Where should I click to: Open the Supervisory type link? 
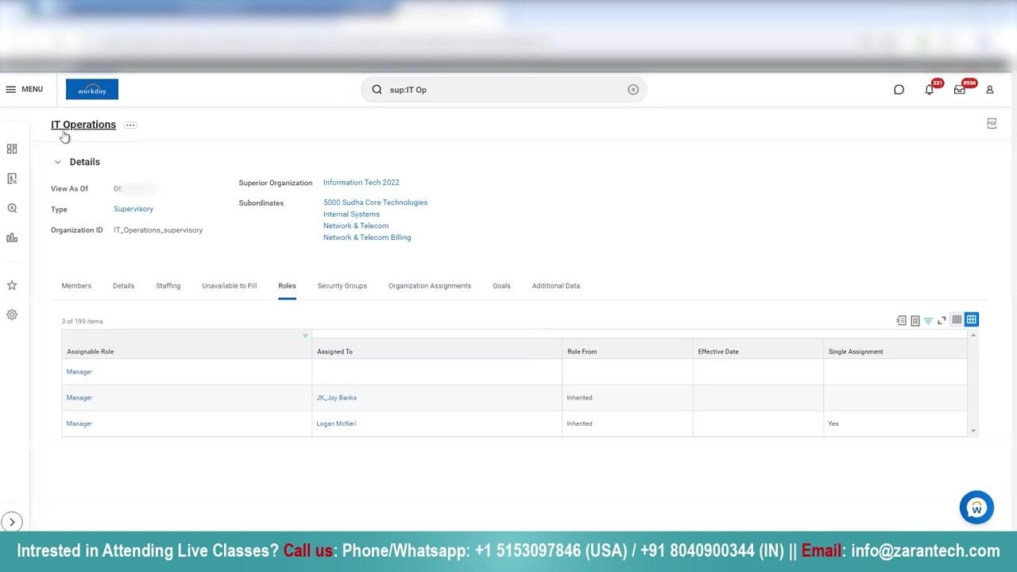(133, 209)
